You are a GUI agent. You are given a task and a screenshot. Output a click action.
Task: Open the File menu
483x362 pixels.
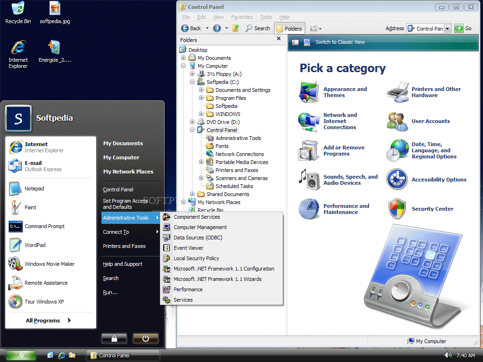[x=186, y=17]
